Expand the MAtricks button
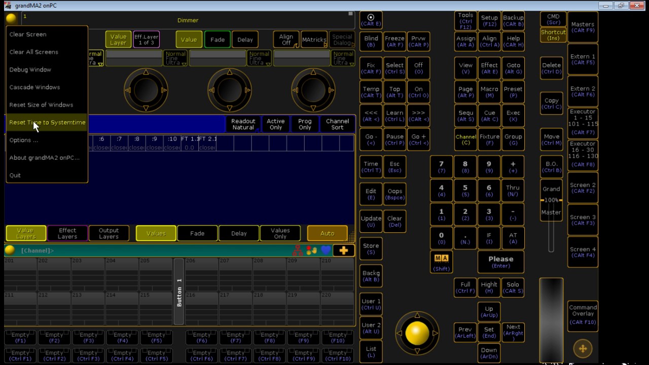 point(314,40)
